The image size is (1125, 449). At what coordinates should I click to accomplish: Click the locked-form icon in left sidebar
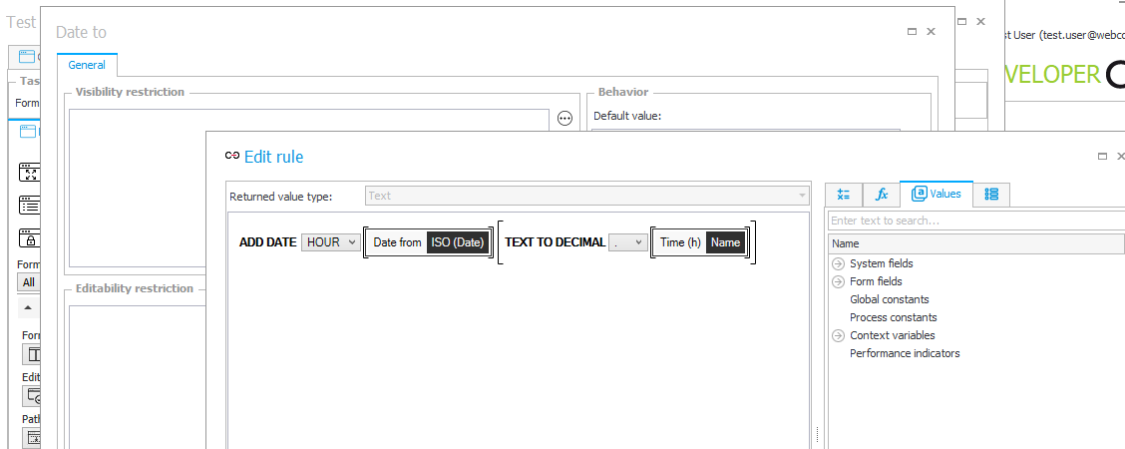[30, 238]
